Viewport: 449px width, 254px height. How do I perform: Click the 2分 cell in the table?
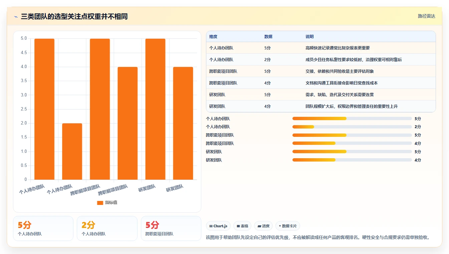[x=267, y=60]
